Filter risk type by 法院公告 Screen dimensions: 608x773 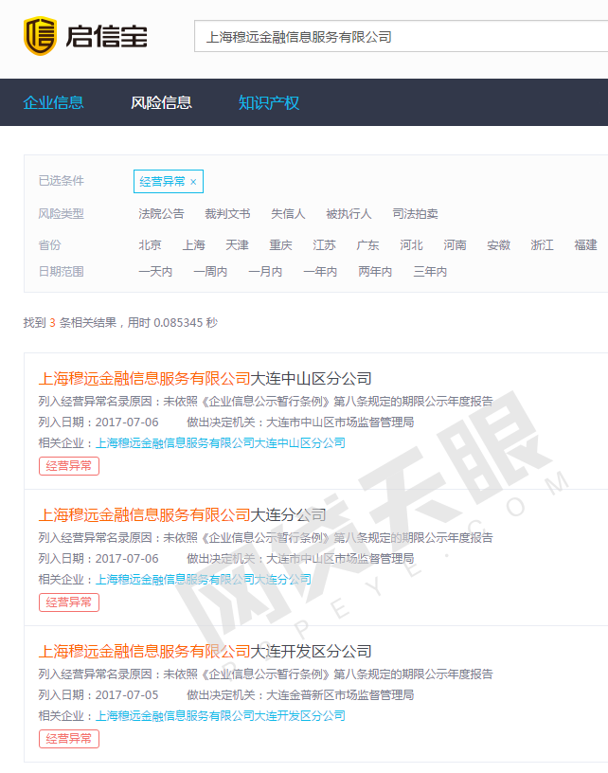point(161,214)
